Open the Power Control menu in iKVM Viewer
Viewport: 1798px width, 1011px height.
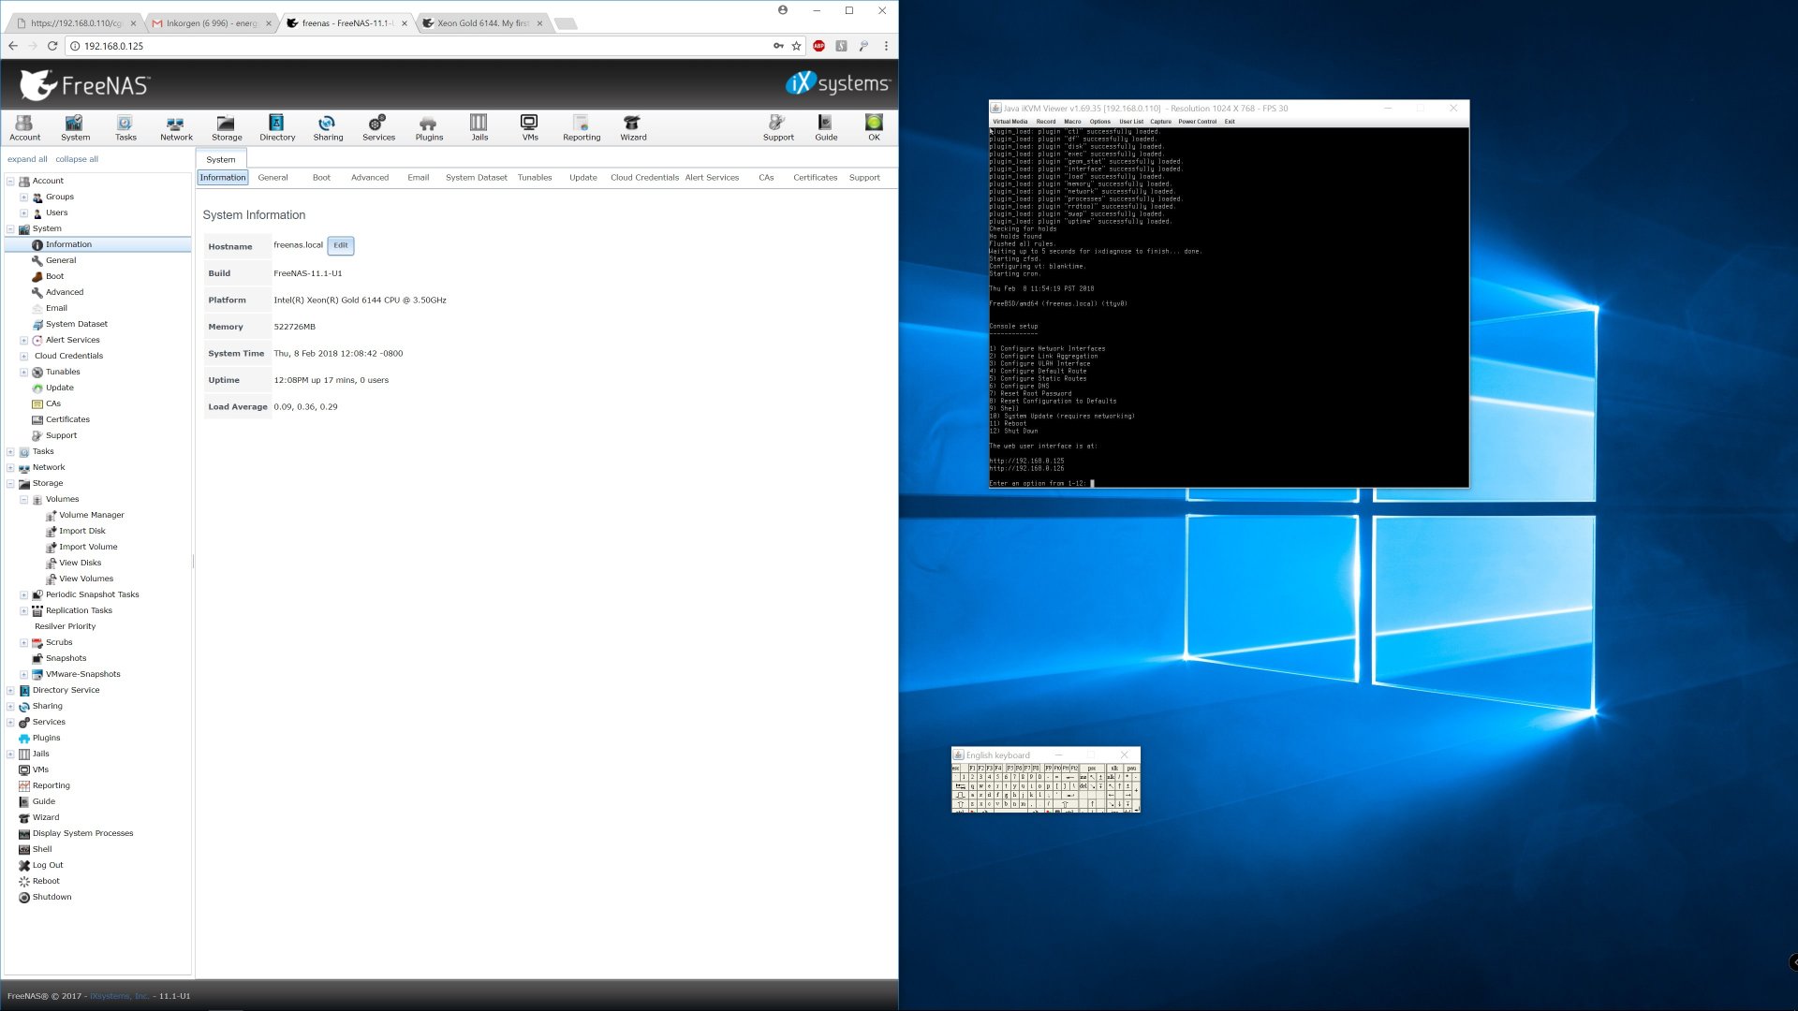point(1198,122)
